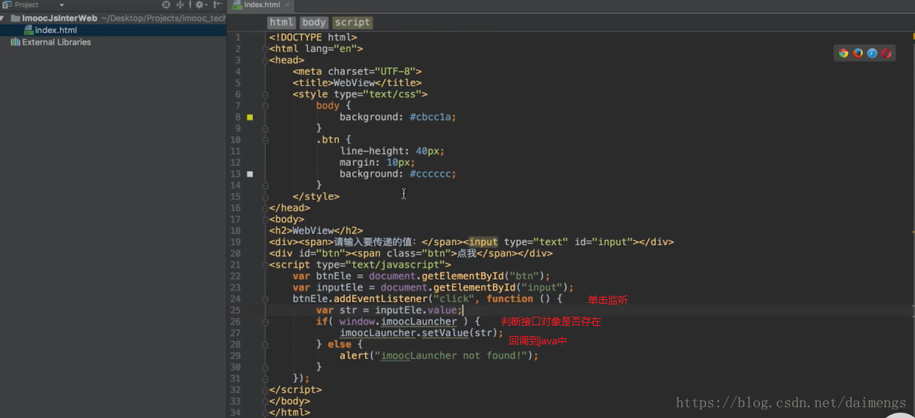Click the #cccccc color value
915x418 pixels.
click(x=430, y=174)
